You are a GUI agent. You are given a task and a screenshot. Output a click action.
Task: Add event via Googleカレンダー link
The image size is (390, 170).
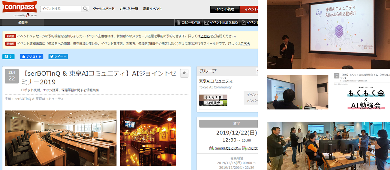pyautogui.click(x=225, y=148)
